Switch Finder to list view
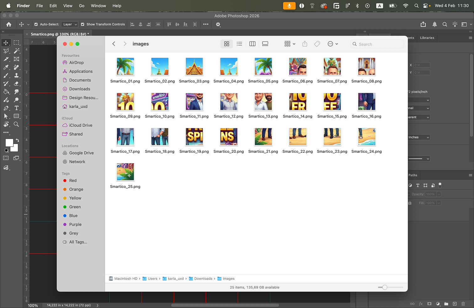 [x=240, y=44]
